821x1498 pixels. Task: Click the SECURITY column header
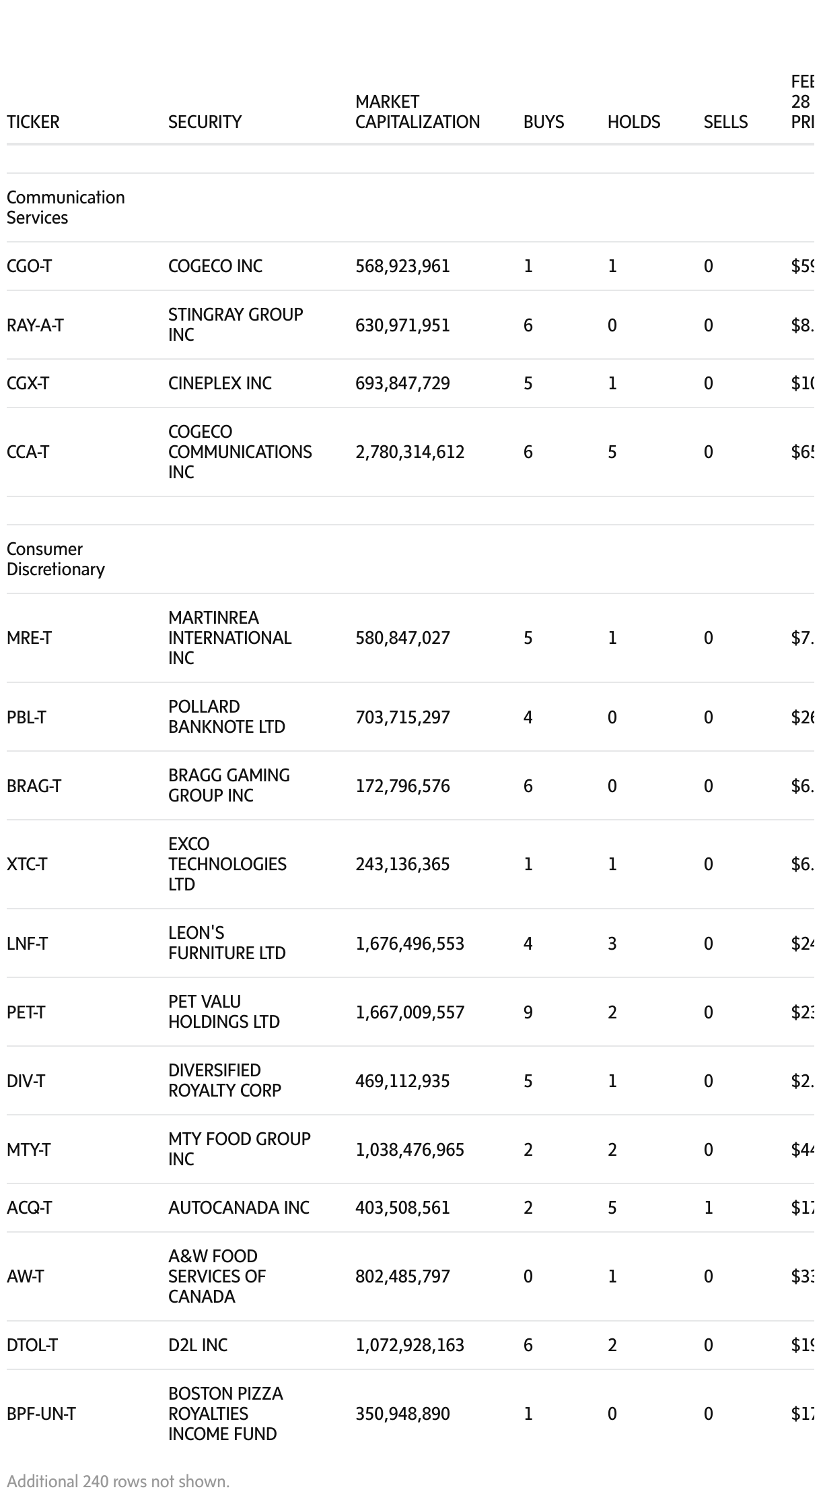click(205, 122)
